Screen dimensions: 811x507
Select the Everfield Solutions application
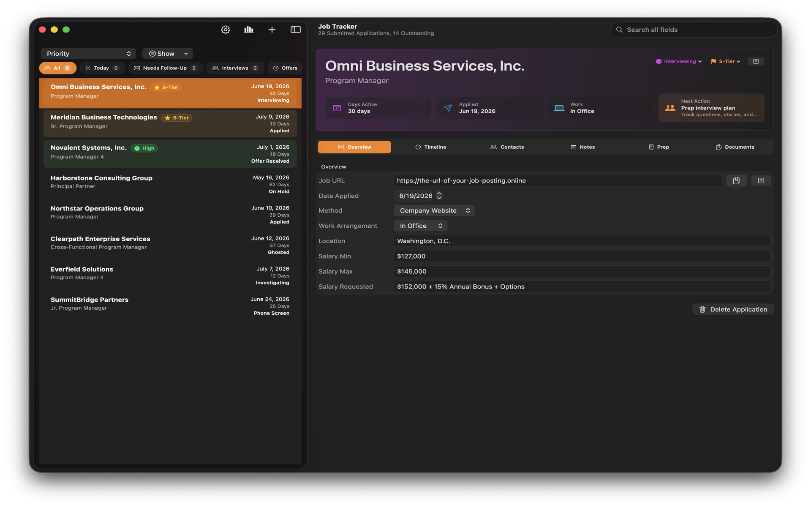[x=170, y=275]
